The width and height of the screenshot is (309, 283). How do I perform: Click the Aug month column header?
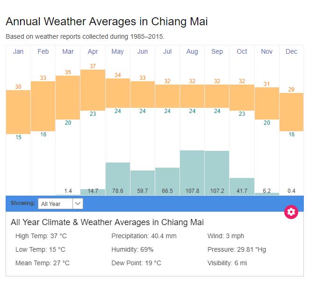pyautogui.click(x=192, y=51)
